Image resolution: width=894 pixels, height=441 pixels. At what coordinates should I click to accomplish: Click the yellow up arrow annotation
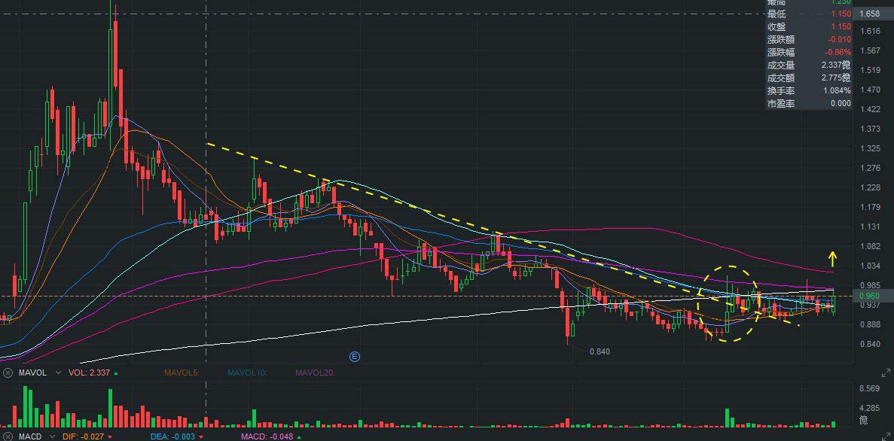coord(832,260)
